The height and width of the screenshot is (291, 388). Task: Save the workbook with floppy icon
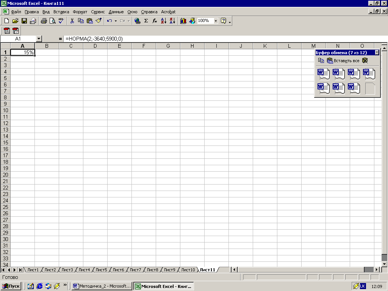[24, 21]
